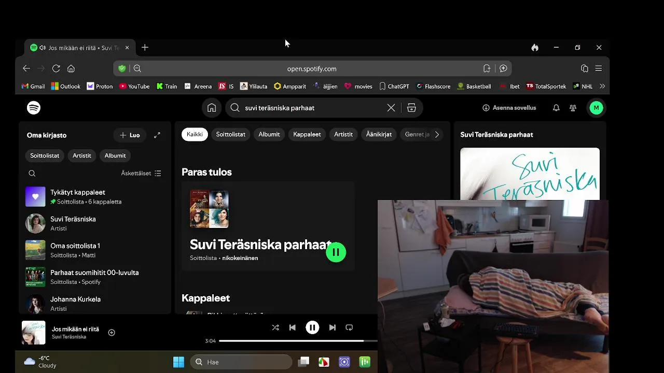
Task: Select the Albumit search filter chip
Action: [x=269, y=134]
